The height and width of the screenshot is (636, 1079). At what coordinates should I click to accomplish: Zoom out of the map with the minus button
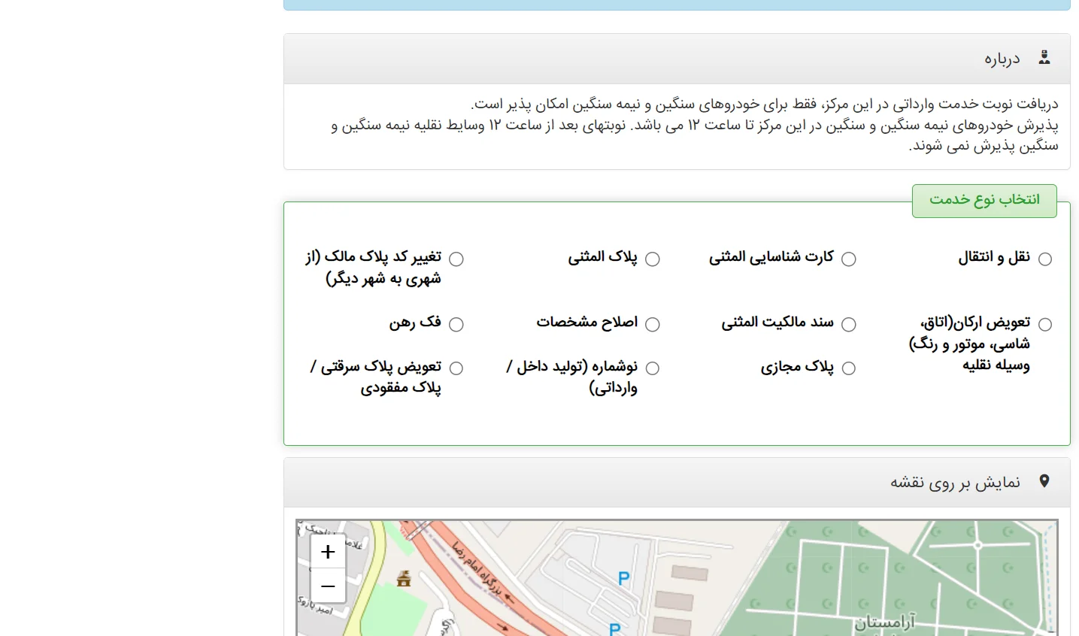(328, 586)
